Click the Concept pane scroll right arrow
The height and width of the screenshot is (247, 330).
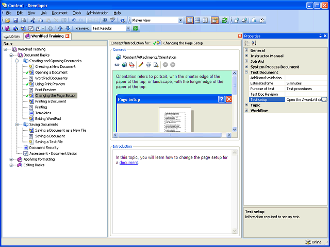coord(229,135)
